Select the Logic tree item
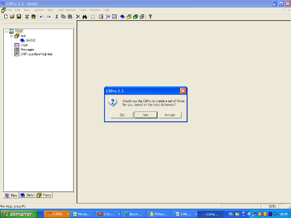Image resolution: width=291 pixels, height=218 pixels. 24,45
